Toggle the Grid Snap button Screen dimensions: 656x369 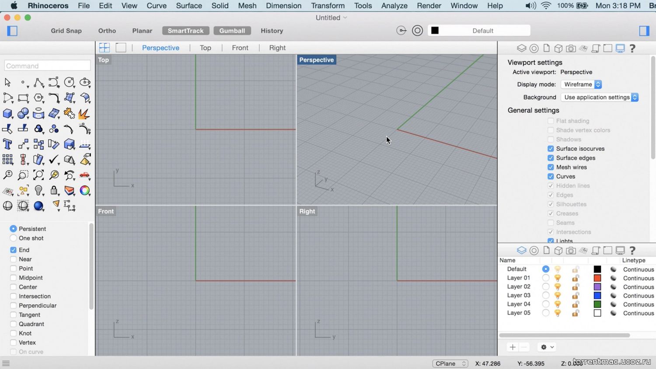coord(66,31)
